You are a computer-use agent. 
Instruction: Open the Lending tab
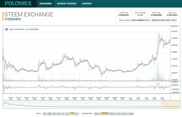(86, 4)
